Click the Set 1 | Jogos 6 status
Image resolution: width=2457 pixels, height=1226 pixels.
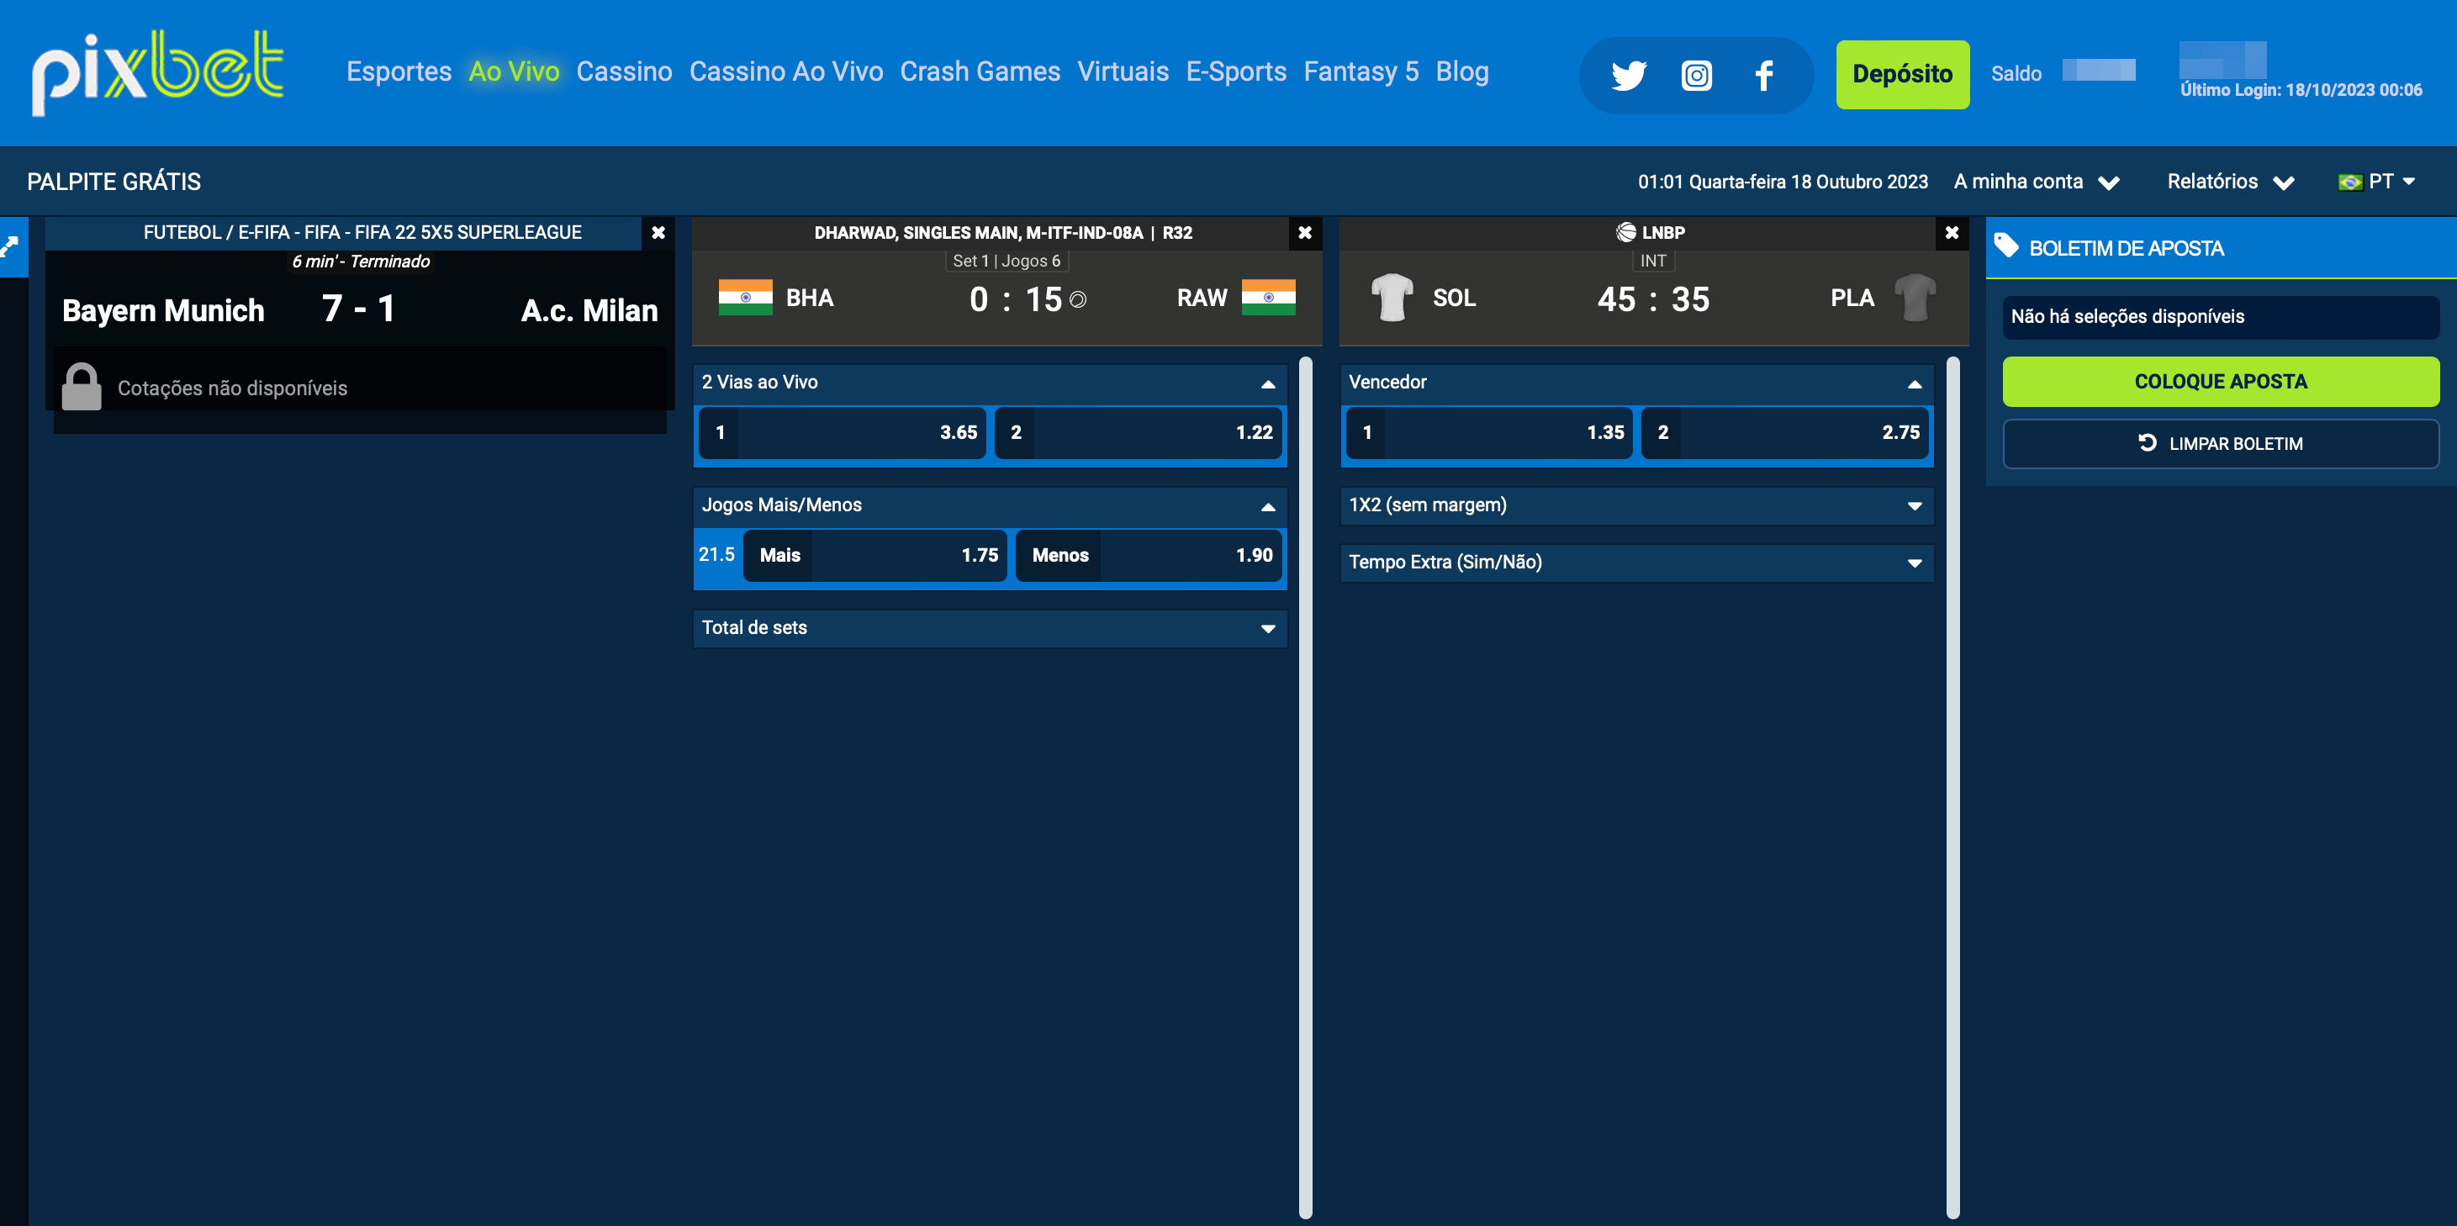(x=1007, y=261)
